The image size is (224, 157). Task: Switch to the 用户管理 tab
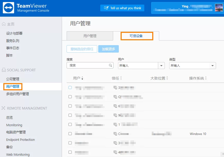(89, 36)
